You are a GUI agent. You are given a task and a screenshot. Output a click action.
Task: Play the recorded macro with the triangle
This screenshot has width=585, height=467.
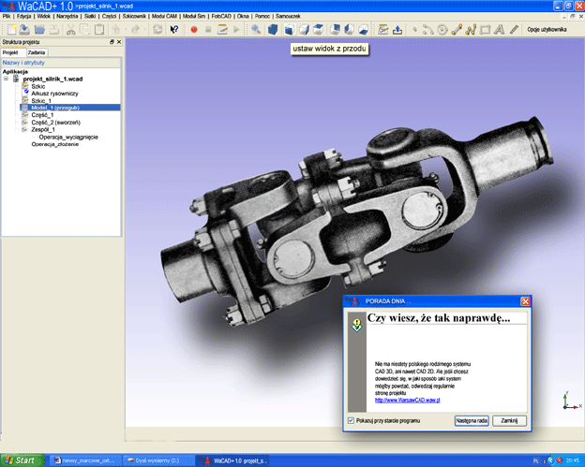coord(236,29)
